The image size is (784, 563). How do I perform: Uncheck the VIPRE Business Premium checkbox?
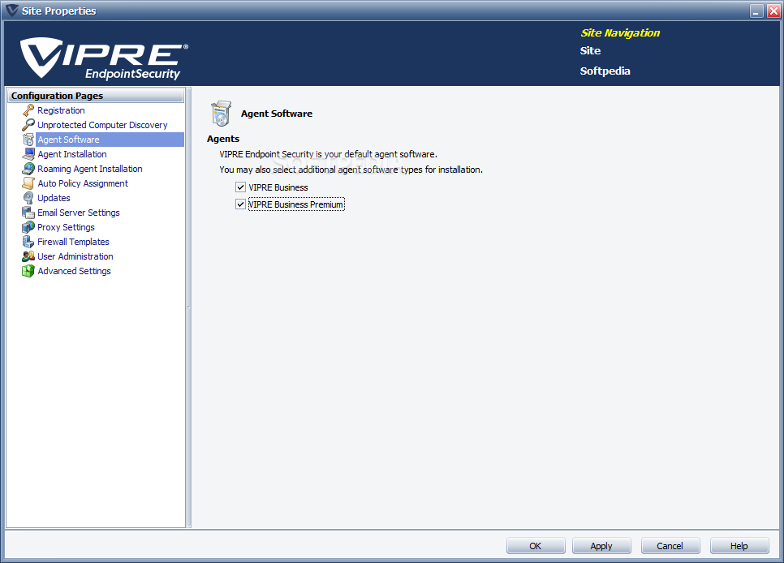coord(240,204)
